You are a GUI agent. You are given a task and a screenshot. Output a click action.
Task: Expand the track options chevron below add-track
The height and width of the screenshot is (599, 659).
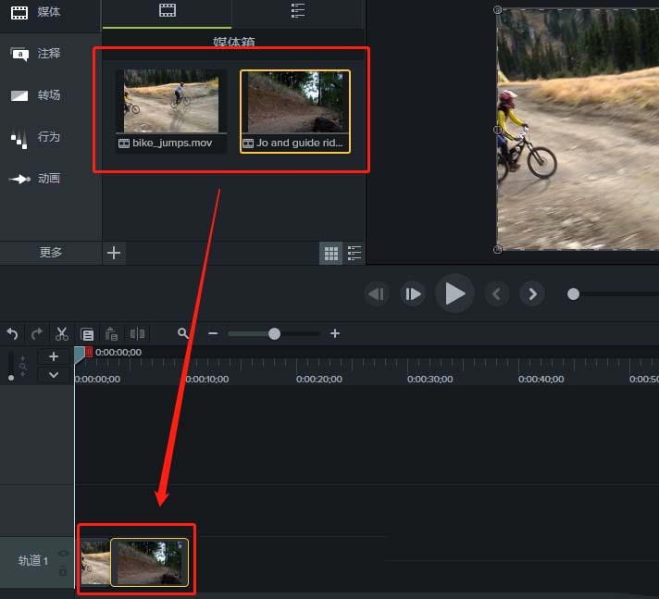(54, 374)
